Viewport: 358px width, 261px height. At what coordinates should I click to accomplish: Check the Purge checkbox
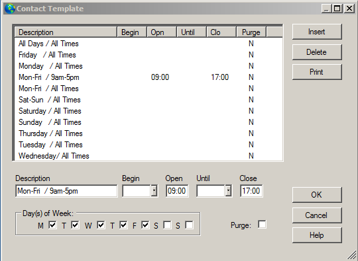(262, 224)
